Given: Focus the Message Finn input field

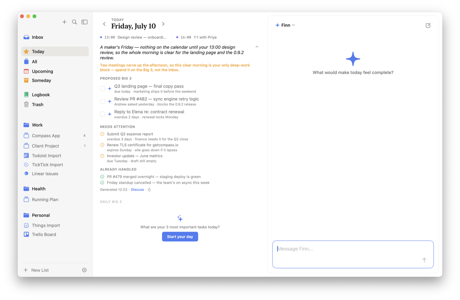Looking at the screenshot, I should point(353,254).
